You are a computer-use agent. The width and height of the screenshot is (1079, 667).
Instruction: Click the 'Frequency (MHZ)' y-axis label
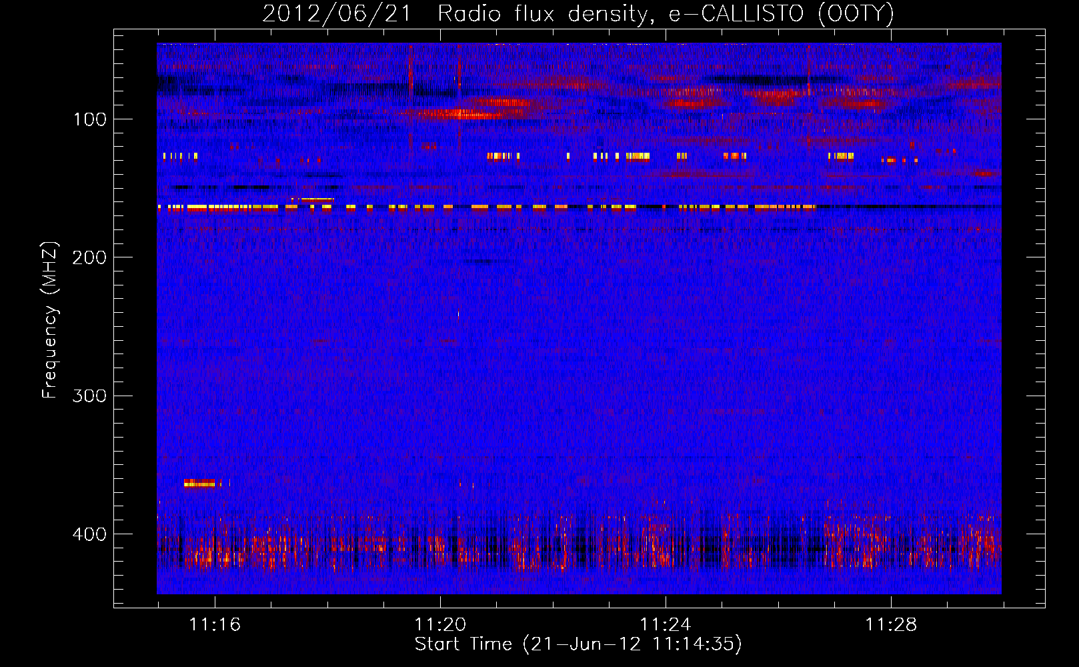[50, 319]
